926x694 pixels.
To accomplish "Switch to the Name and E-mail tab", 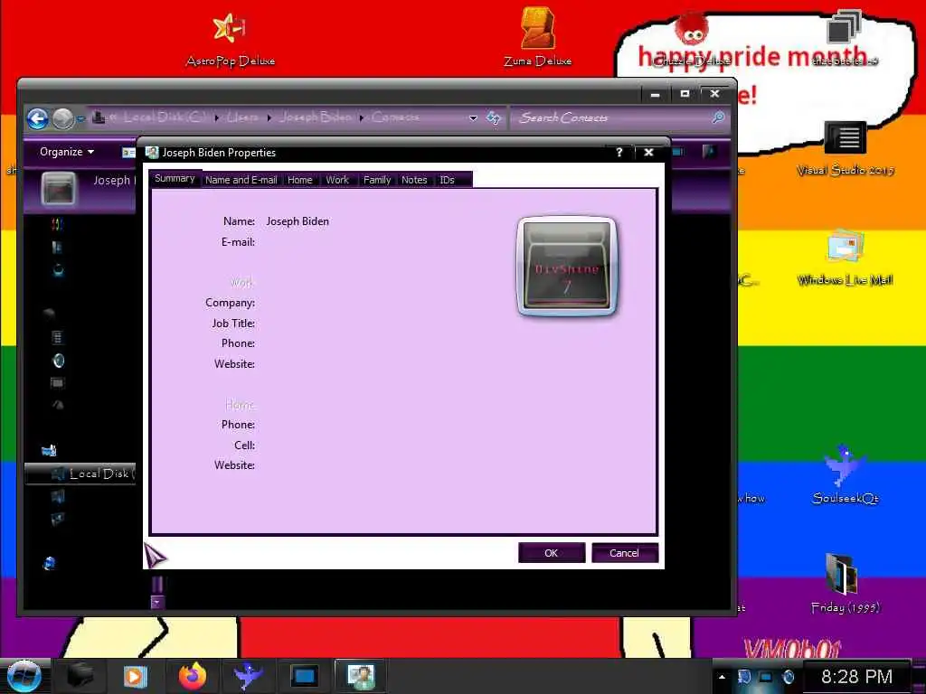I will (241, 180).
